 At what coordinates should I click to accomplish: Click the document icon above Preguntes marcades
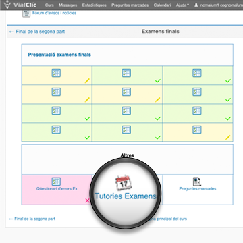pos(197,182)
